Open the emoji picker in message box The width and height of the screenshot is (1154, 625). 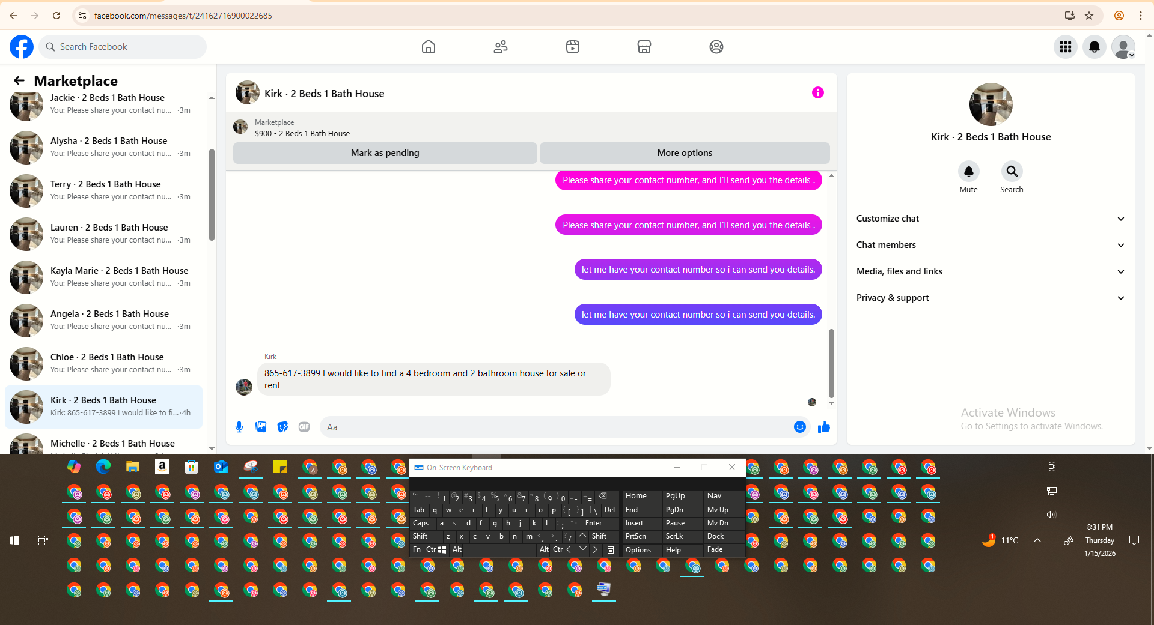coord(800,427)
